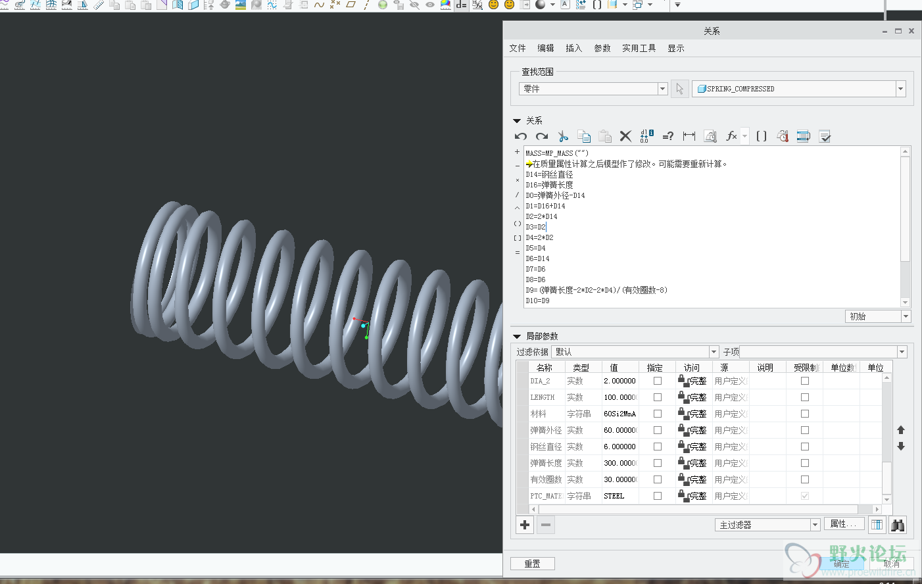Add new parameter with plus button
The image size is (922, 584).
(x=525, y=525)
